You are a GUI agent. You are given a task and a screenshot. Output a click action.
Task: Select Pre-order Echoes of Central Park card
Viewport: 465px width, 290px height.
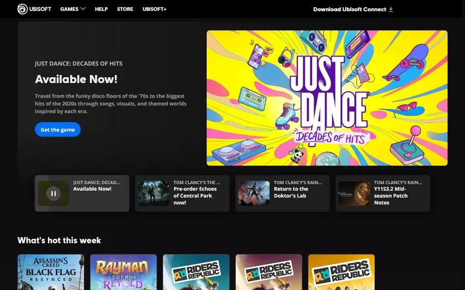182,193
